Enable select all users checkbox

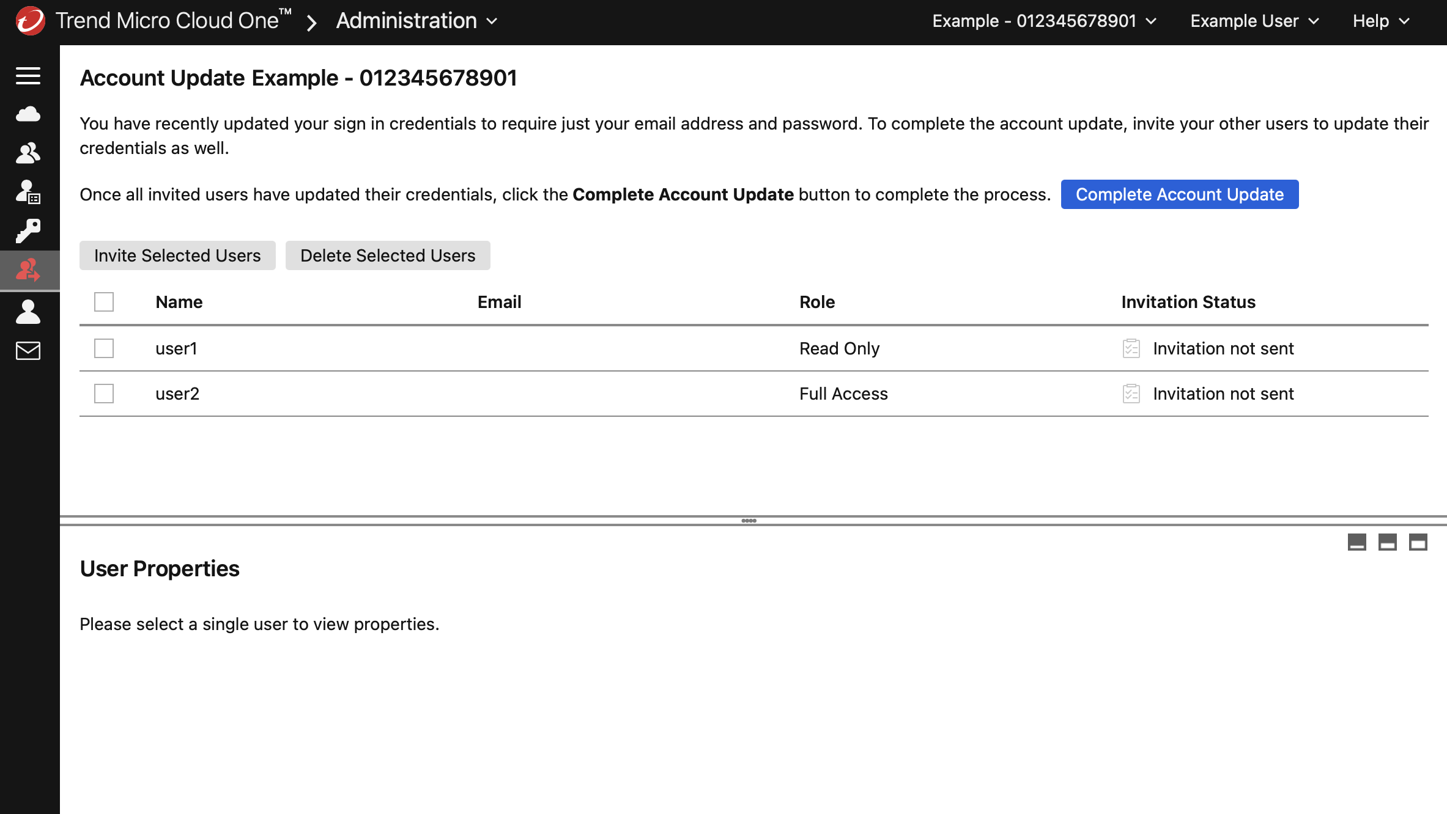(103, 302)
